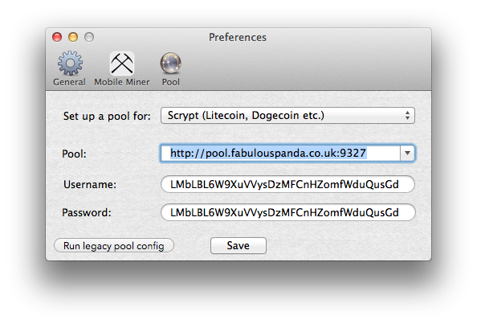Image resolution: width=477 pixels, height=324 pixels.
Task: Select the Mobile Miner pickaxe icon
Action: (122, 64)
